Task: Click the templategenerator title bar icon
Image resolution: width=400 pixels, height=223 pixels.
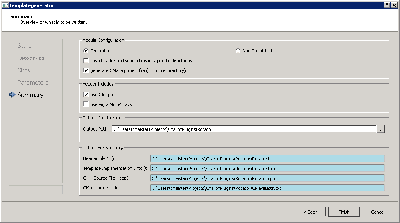Action: [x=5, y=5]
